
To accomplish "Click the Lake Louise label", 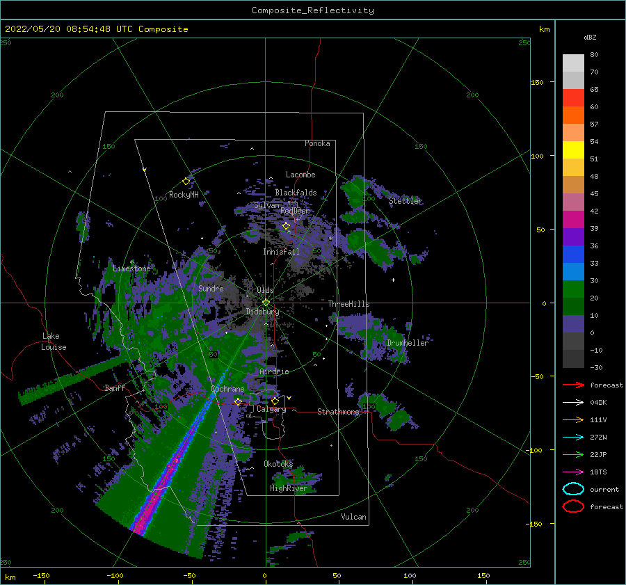I will click(x=54, y=342).
